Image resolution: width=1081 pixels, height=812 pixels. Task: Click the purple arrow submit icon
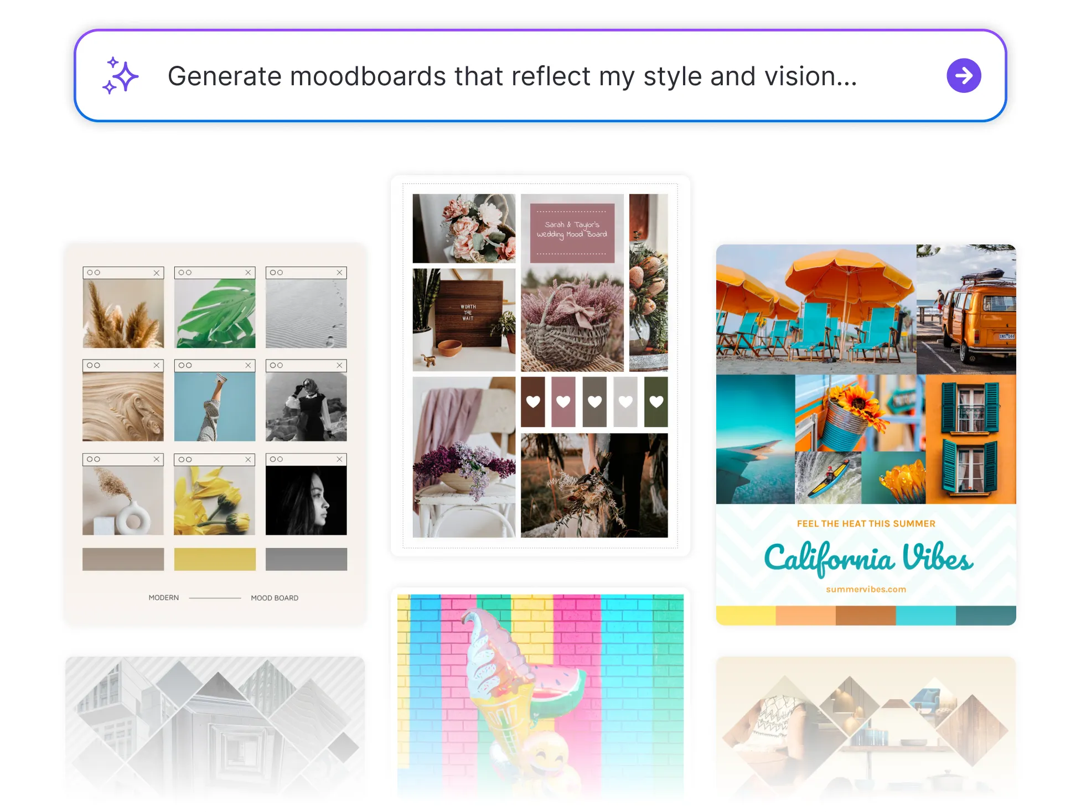964,75
